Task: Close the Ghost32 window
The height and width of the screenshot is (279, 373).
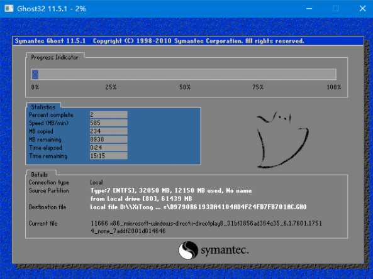Action: pyautogui.click(x=362, y=9)
